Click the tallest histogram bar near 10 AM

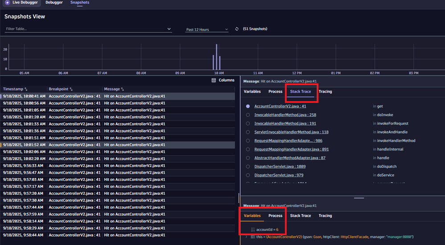pyautogui.click(x=216, y=57)
